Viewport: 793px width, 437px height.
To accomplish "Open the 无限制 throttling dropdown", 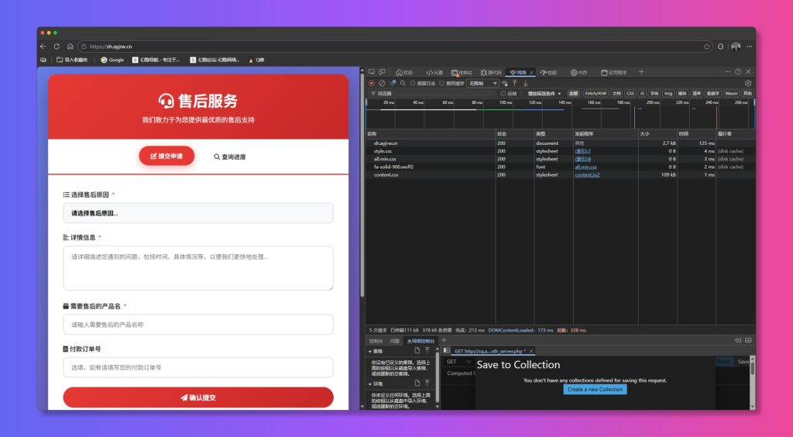I will (482, 83).
